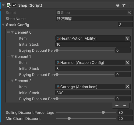Click the Element 2 Initial Stock label
The image size is (134, 125).
point(29,93)
